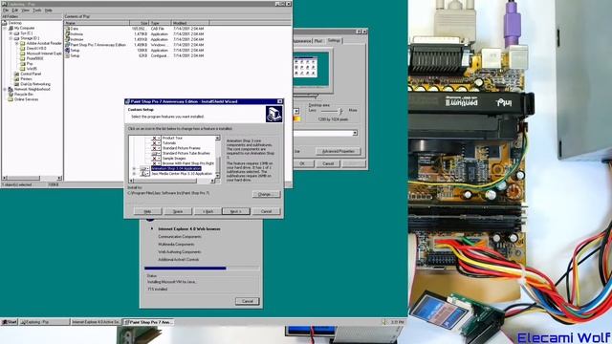Click the Desktop area resolution slider

[340, 111]
